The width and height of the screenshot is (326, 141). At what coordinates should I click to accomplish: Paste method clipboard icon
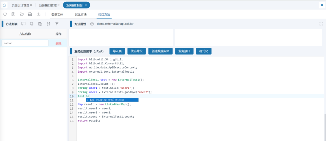coord(40,24)
